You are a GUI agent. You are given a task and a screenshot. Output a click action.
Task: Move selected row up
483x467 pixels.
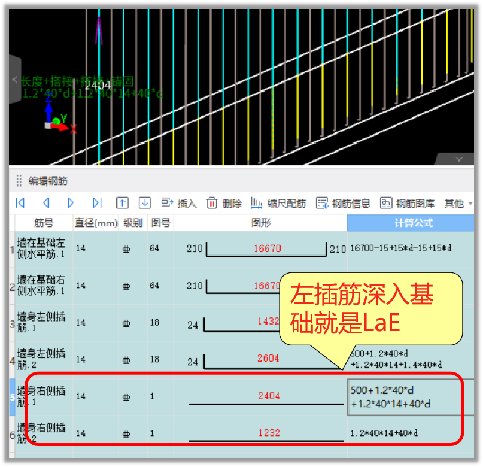pyautogui.click(x=122, y=203)
